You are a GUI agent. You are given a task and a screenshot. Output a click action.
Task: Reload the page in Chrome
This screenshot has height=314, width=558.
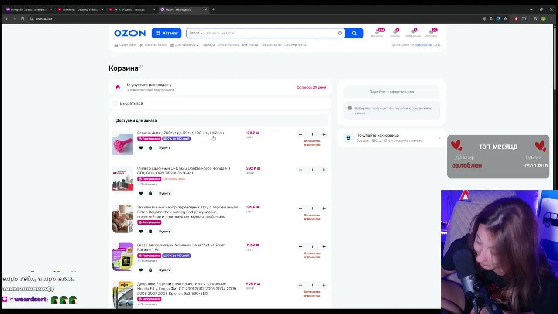click(x=22, y=19)
